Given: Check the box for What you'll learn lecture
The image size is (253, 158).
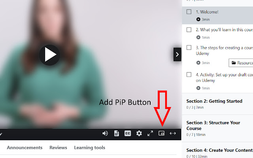Looking at the screenshot, I should 189,30.
